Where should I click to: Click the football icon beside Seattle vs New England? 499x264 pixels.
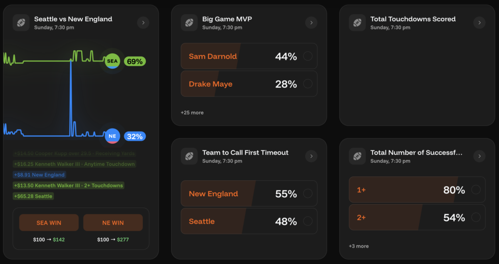point(21,22)
